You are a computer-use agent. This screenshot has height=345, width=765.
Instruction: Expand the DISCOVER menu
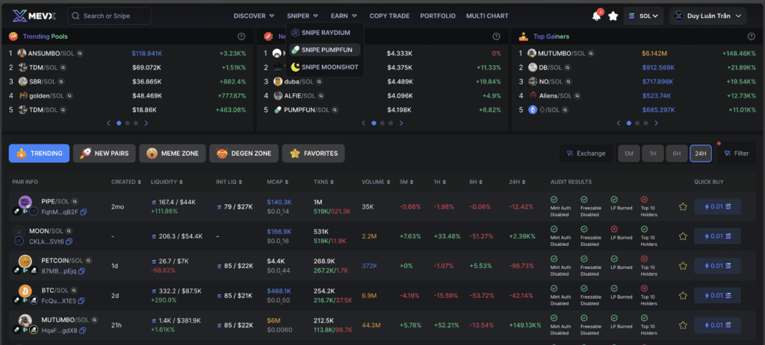click(x=254, y=16)
